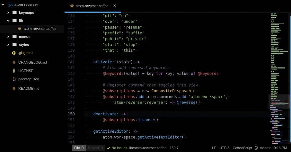The width and height of the screenshot is (291, 152).
Task: Click the 'atom-workspace' string on line 147
Action: 207,97
